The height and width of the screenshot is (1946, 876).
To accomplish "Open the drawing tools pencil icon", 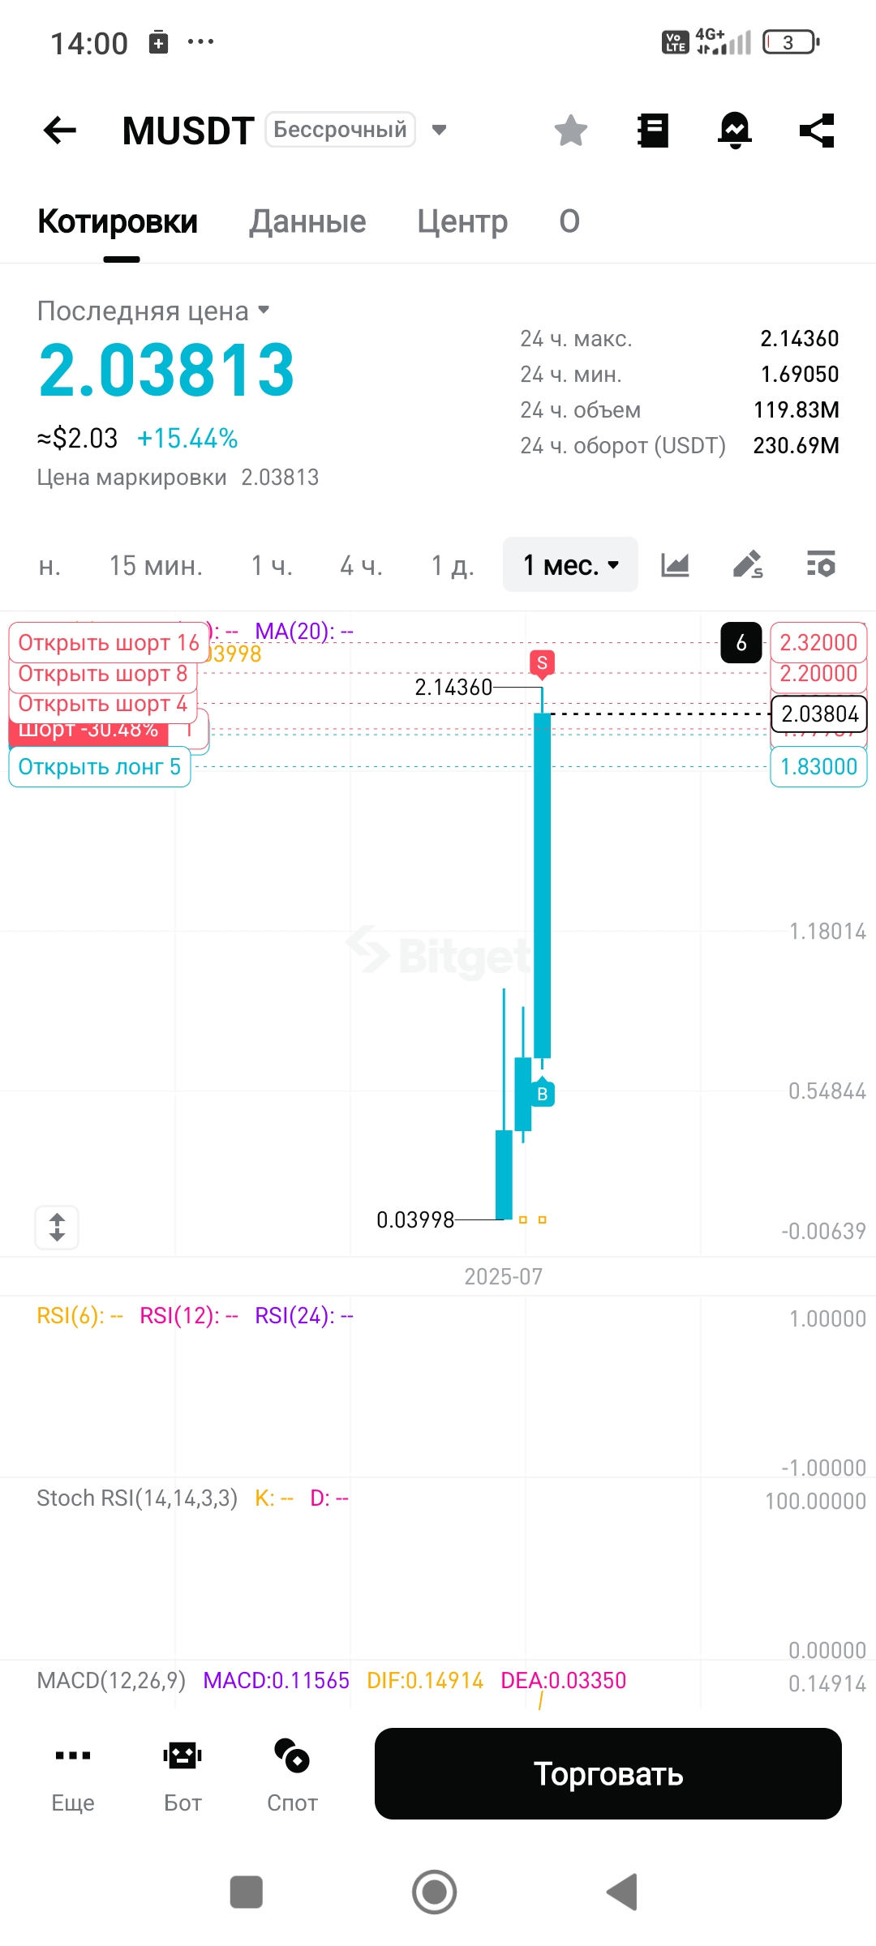I will [x=747, y=564].
